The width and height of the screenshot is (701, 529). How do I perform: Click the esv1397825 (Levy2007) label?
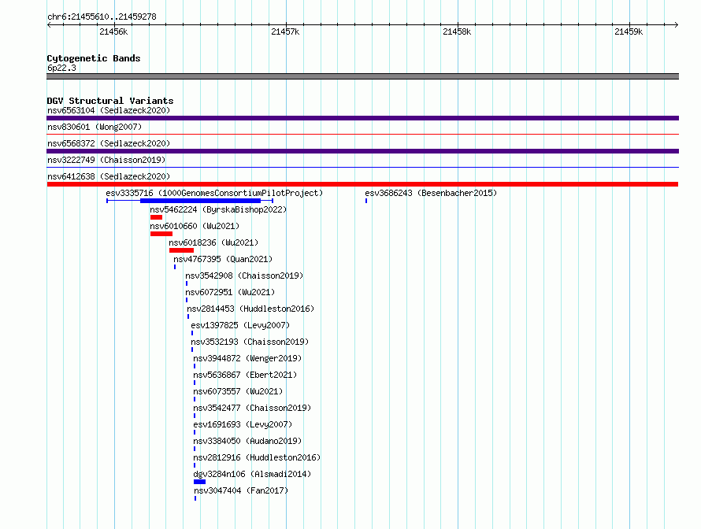click(x=240, y=325)
